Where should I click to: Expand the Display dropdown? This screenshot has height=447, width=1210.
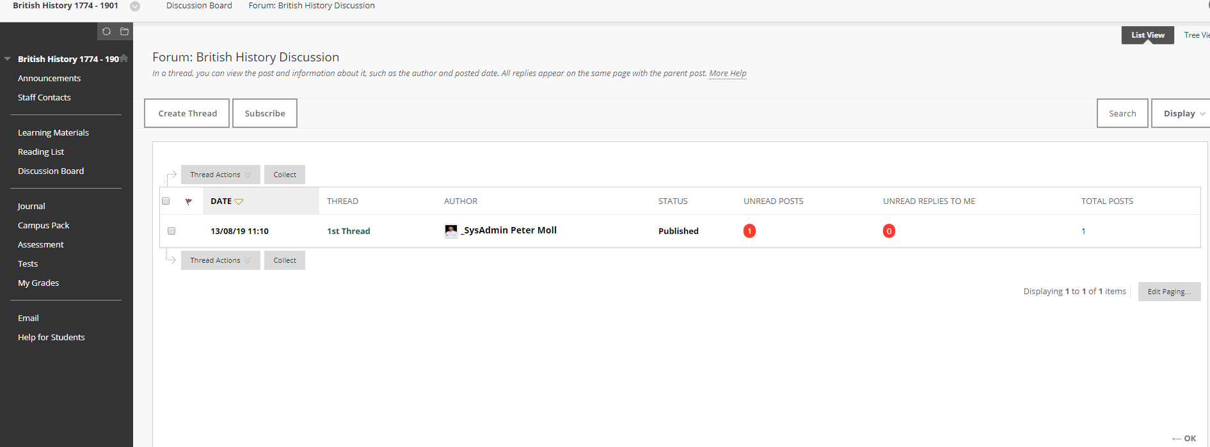tap(1181, 113)
